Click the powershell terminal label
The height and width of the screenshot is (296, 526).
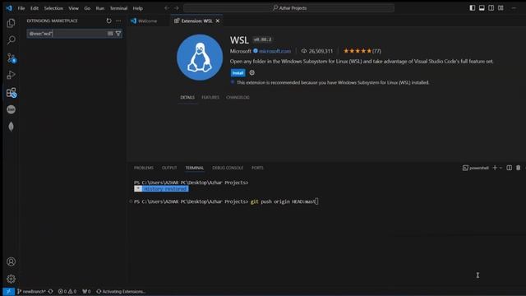click(x=475, y=168)
